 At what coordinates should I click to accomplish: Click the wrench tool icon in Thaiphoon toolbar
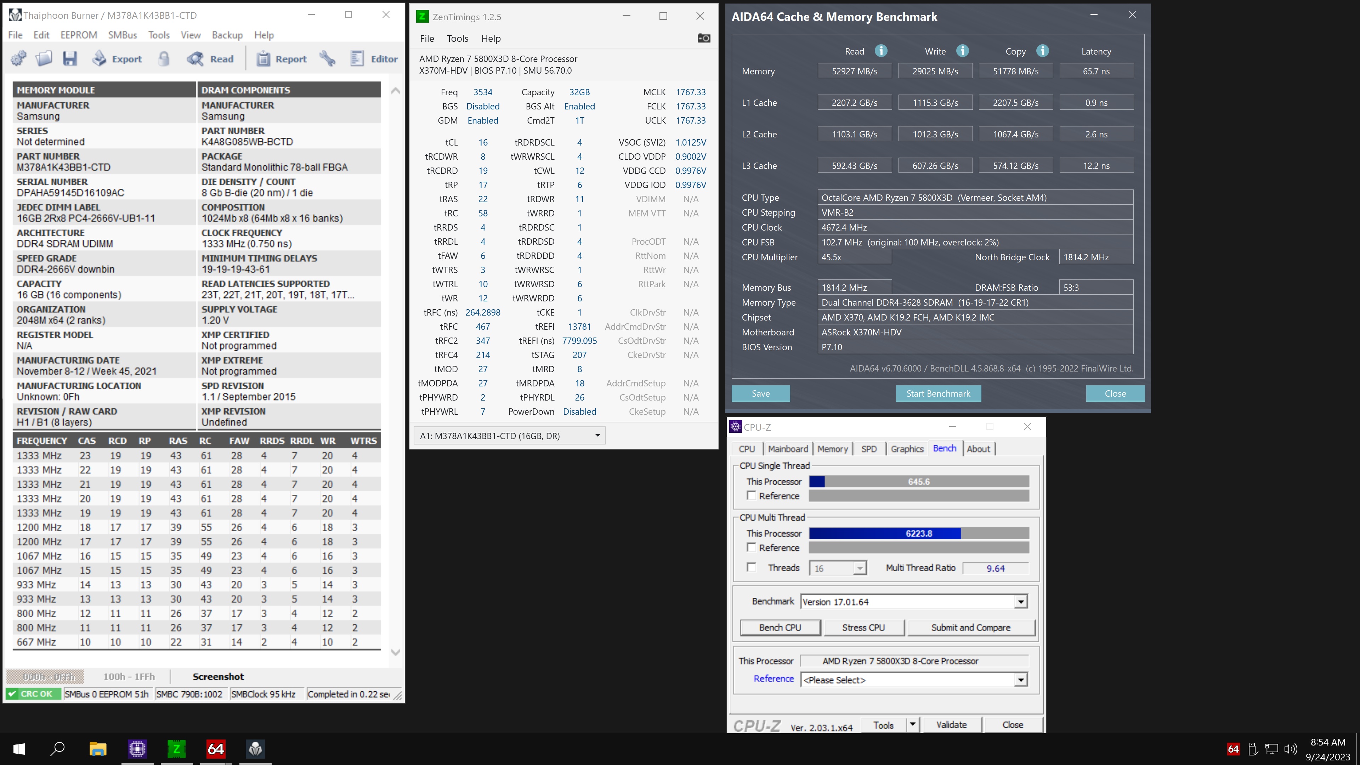(327, 58)
